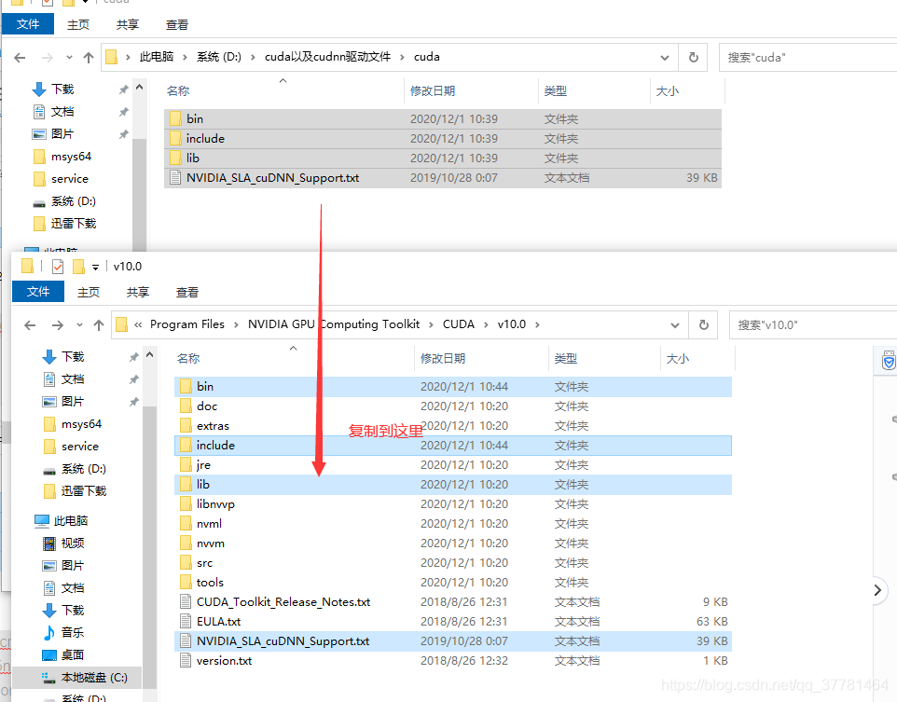Select the version.txt file
This screenshot has width=897, height=702.
pyautogui.click(x=452, y=661)
